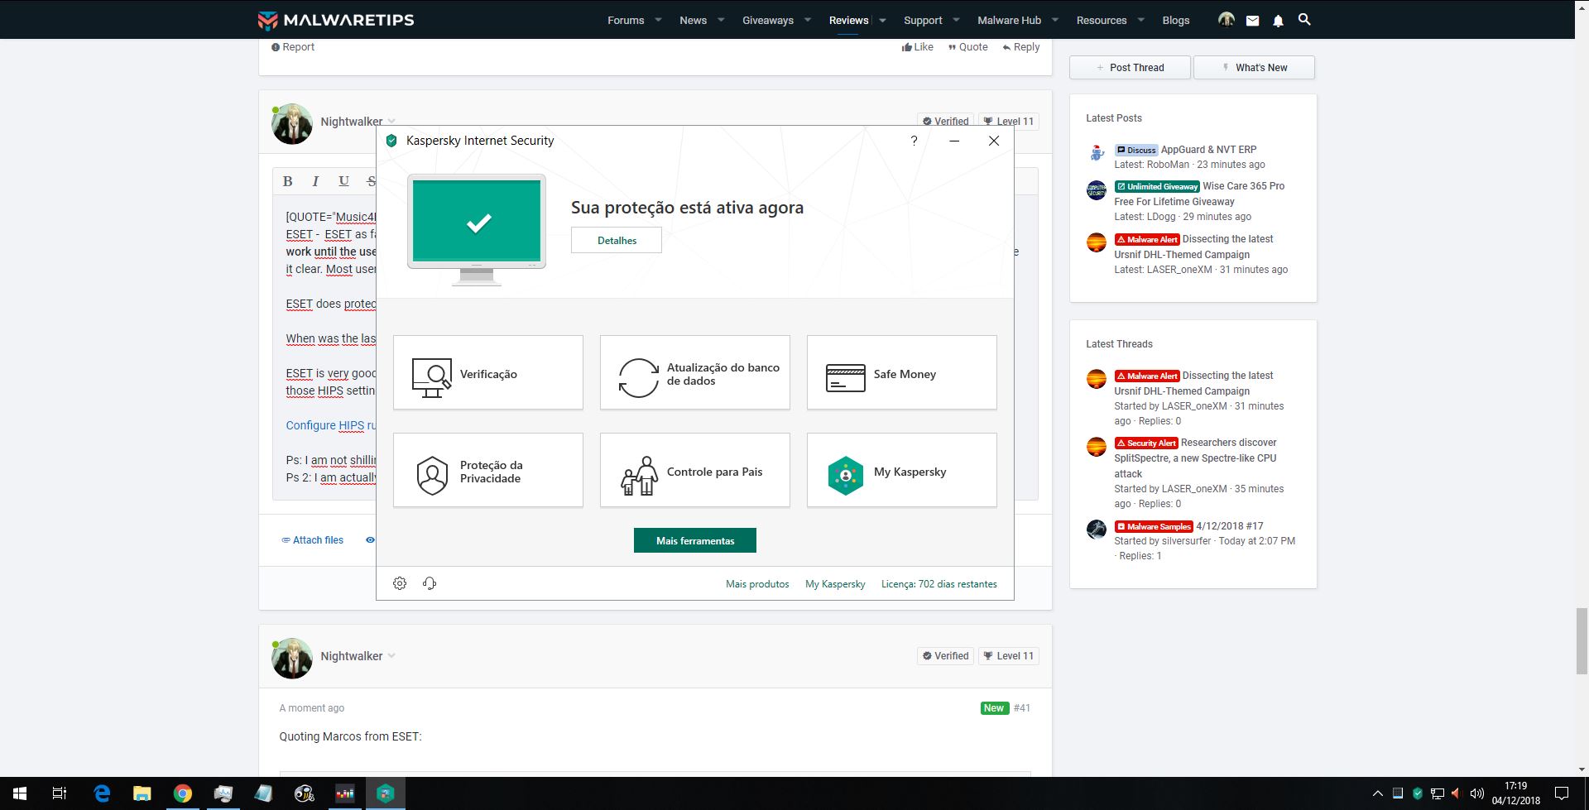Open inbox envelope icon in site header
The image size is (1589, 810).
[1252, 21]
